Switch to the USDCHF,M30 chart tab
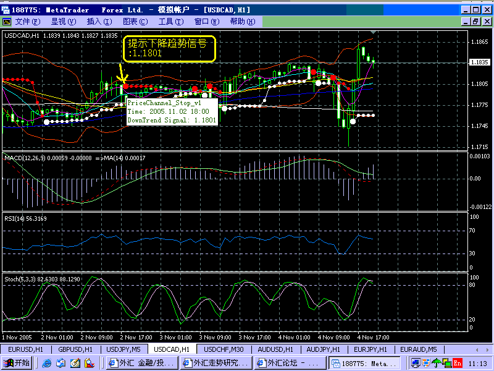Viewport: 494px width, 371px height. (x=224, y=349)
